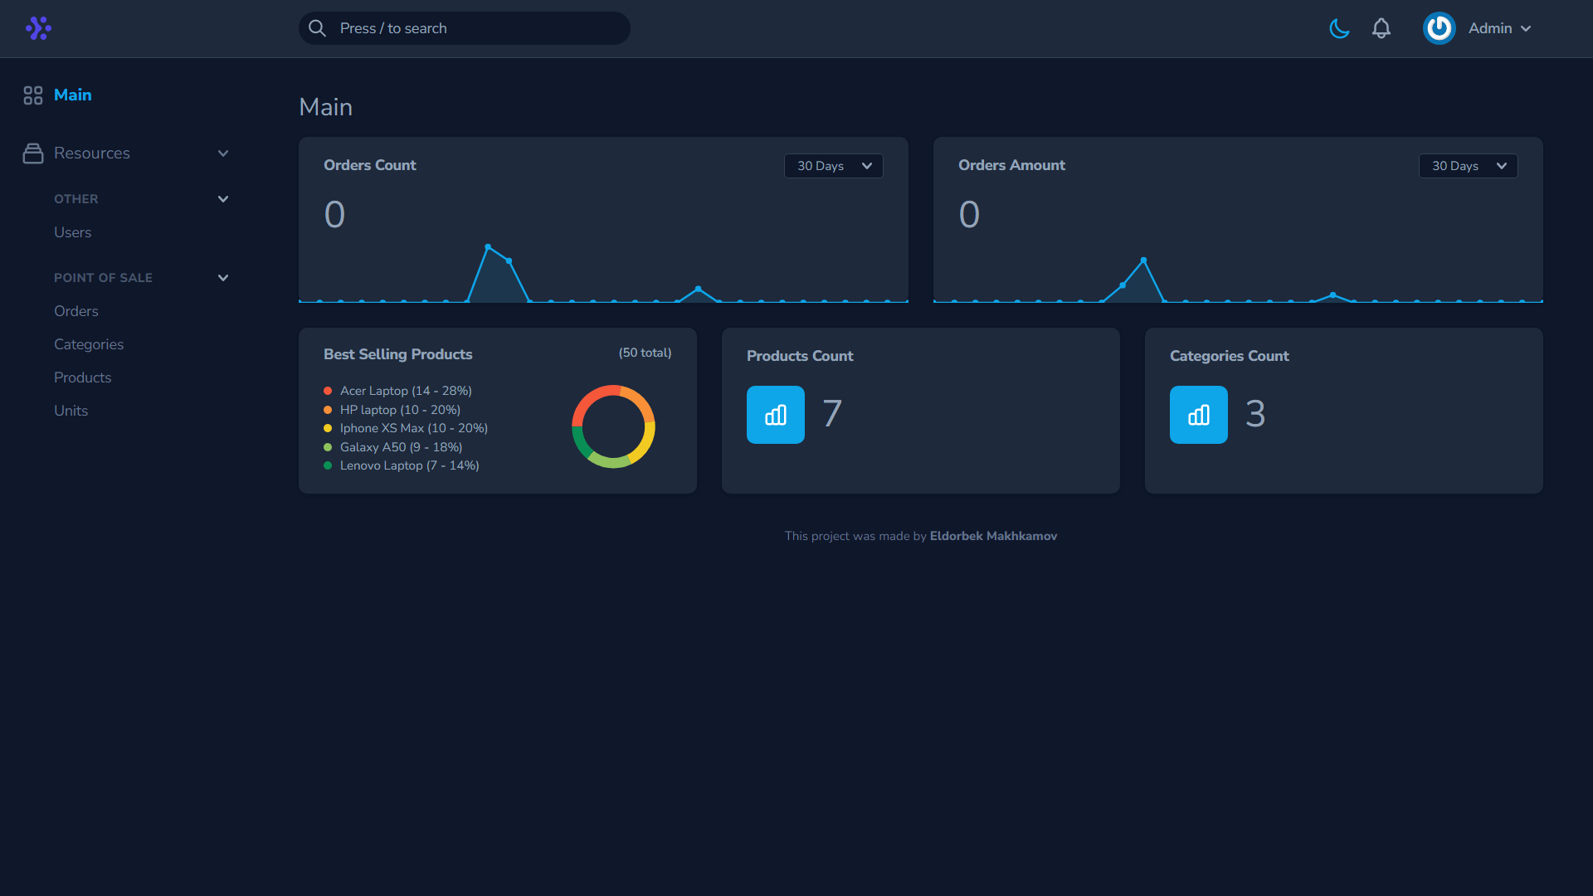
Task: Click the Categories Count chart icon
Action: 1198,415
